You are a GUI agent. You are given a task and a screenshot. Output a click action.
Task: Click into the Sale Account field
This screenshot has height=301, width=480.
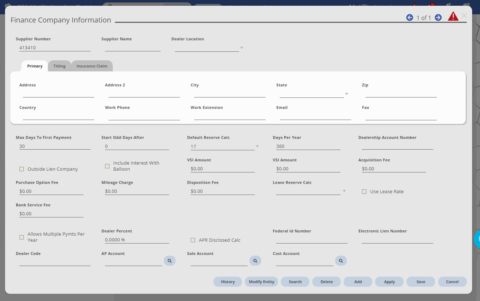219,262
